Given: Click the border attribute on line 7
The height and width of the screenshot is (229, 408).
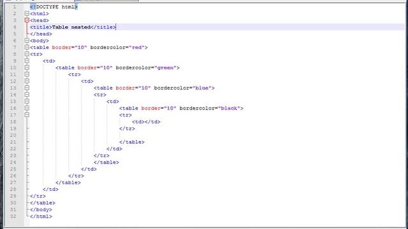Looking at the screenshot, I should (62, 47).
